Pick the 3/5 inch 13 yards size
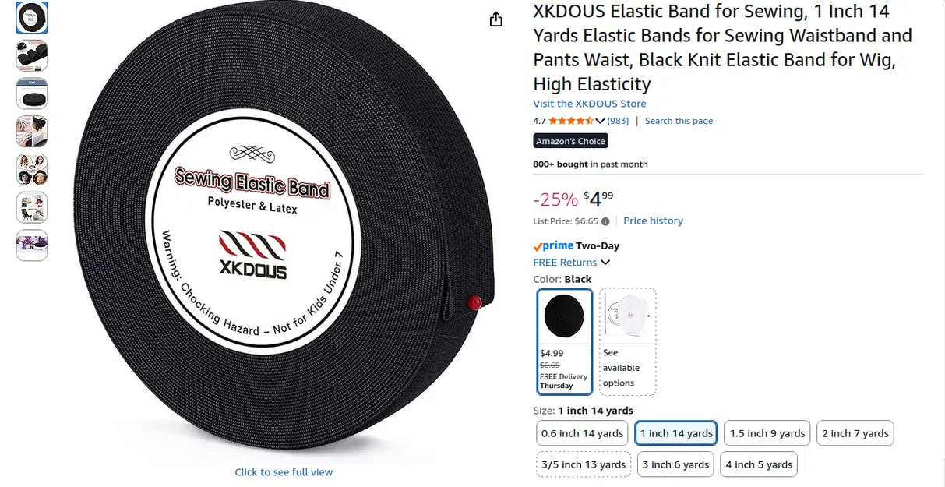945x487 pixels. (x=584, y=464)
